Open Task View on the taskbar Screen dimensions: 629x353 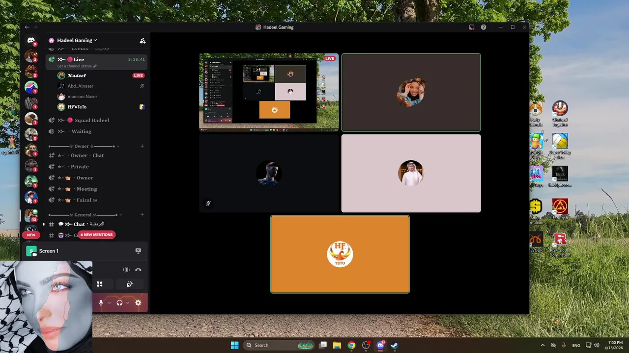[323, 345]
